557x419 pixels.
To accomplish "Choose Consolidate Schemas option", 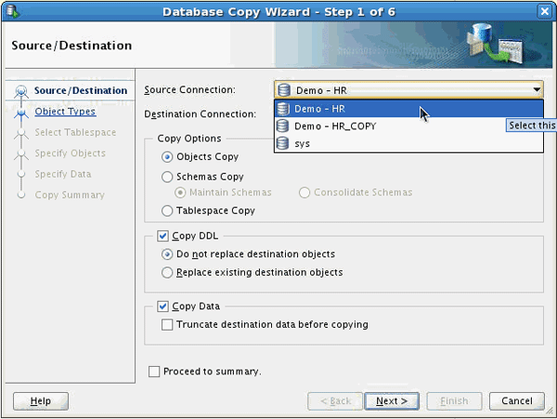I will tap(304, 192).
